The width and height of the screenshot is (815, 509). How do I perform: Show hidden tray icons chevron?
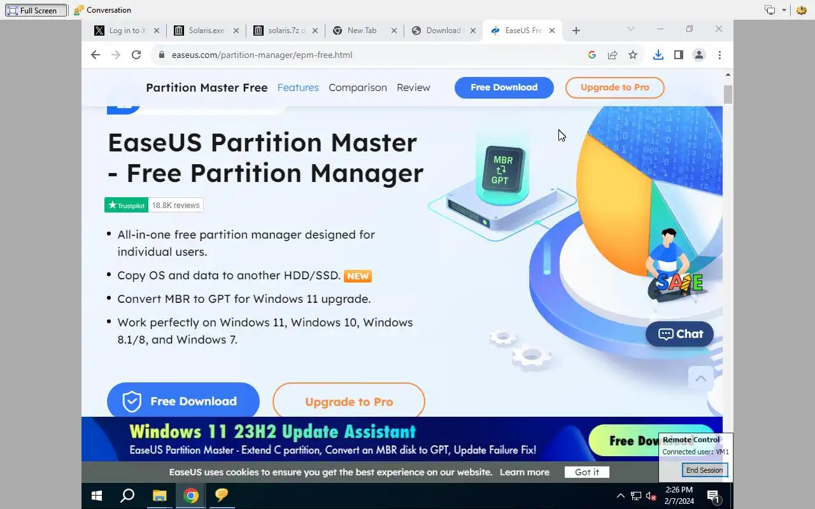[x=620, y=496]
